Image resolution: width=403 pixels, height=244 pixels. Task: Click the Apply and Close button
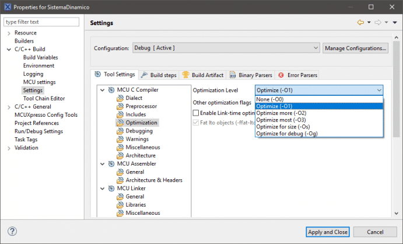327,232
